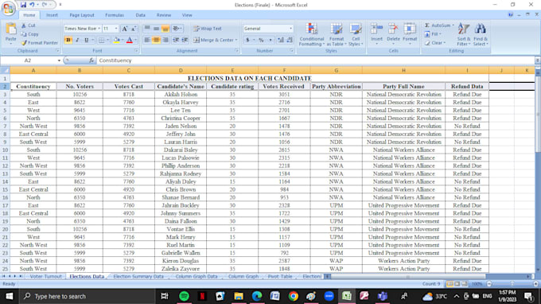The height and width of the screenshot is (304, 541).
Task: Toggle Wrap Text
Action: tap(208, 29)
